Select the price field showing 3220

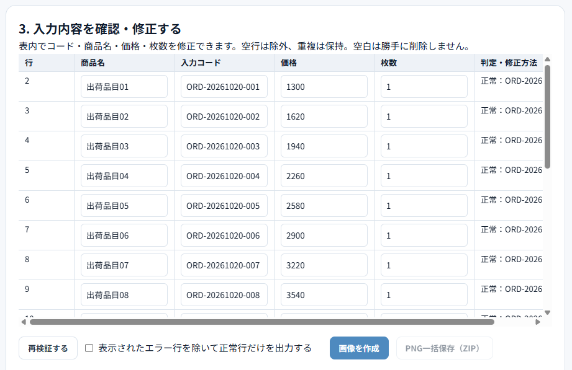[324, 265]
